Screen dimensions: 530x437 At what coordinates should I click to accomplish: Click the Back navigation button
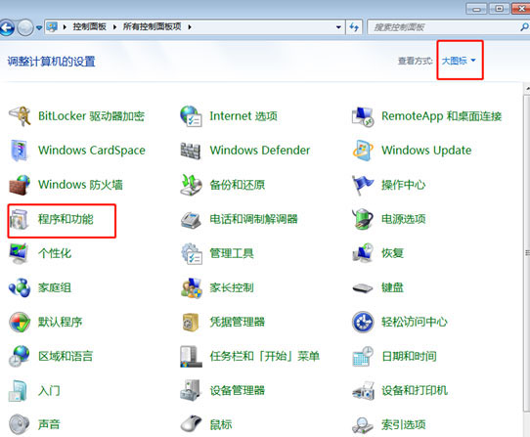point(7,27)
